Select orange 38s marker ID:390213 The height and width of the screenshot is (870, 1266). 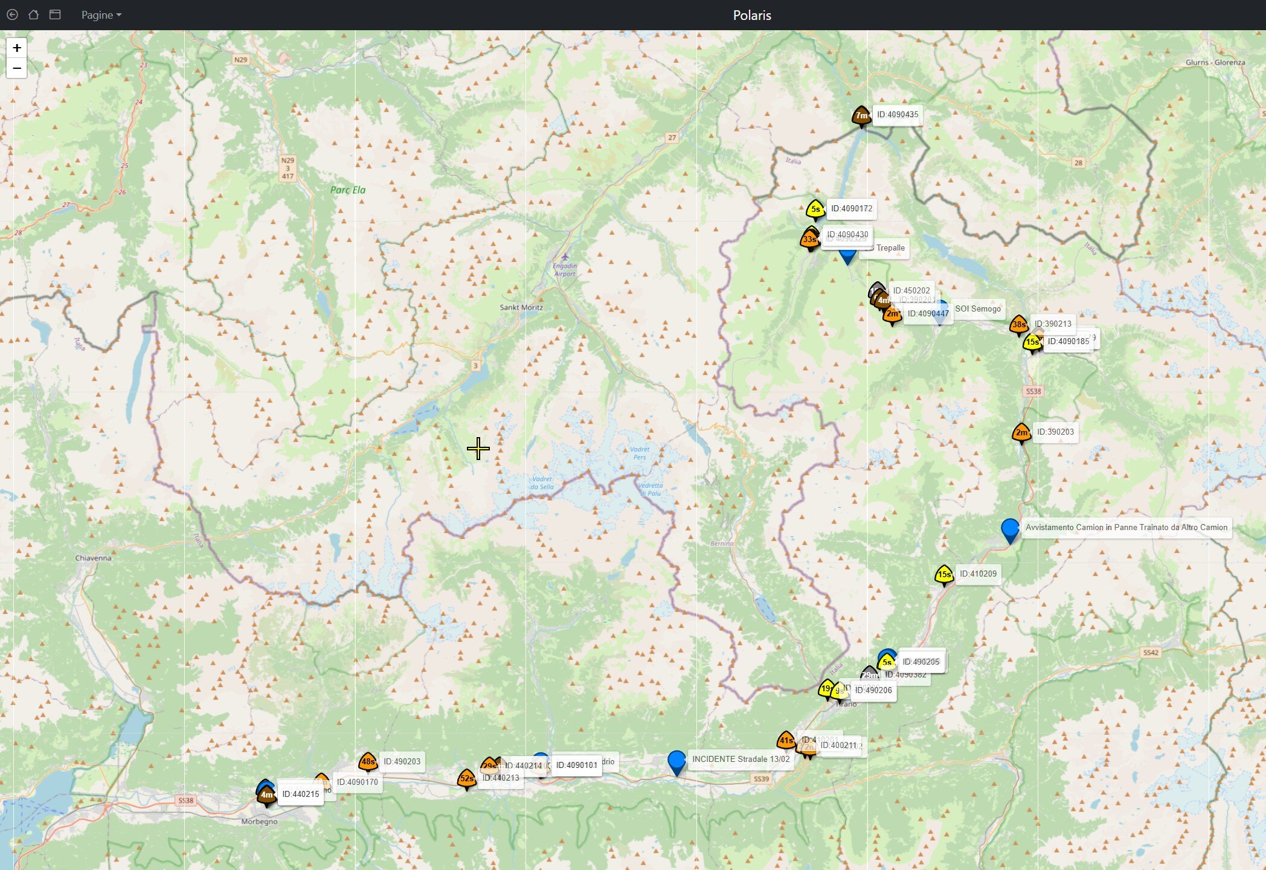click(x=1018, y=324)
